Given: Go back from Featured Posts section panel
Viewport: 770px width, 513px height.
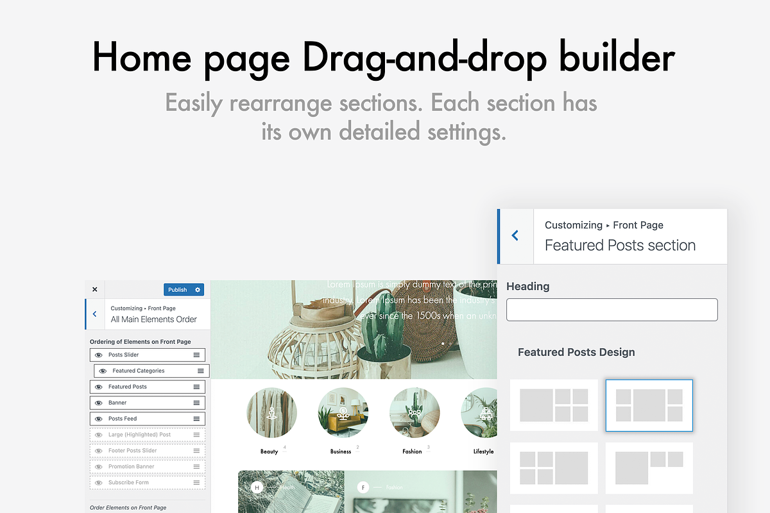Looking at the screenshot, I should coord(515,236).
